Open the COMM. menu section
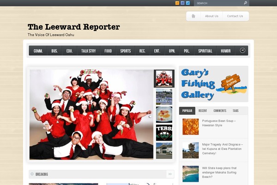The height and width of the screenshot is (185, 277). [38, 51]
